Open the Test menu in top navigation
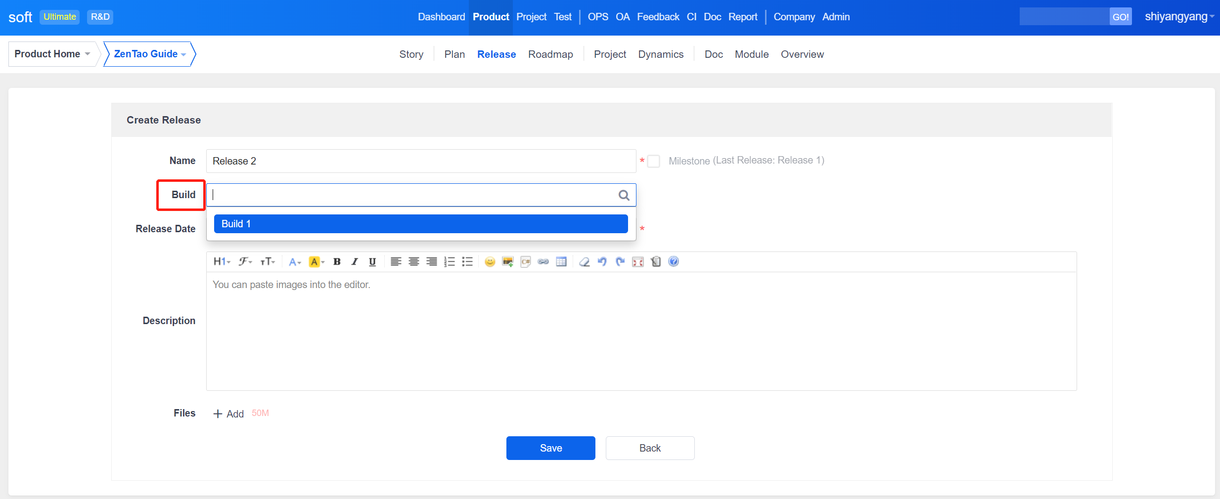The image size is (1220, 499). click(x=562, y=17)
